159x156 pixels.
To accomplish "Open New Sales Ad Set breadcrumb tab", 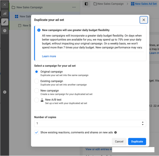I will [144, 4].
